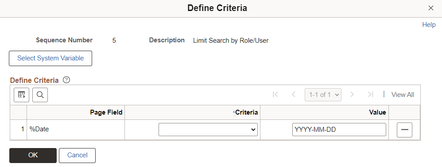Click Select System Variable button

[50, 58]
